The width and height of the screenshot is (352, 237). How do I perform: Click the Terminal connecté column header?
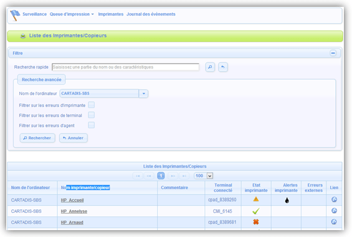(223, 188)
